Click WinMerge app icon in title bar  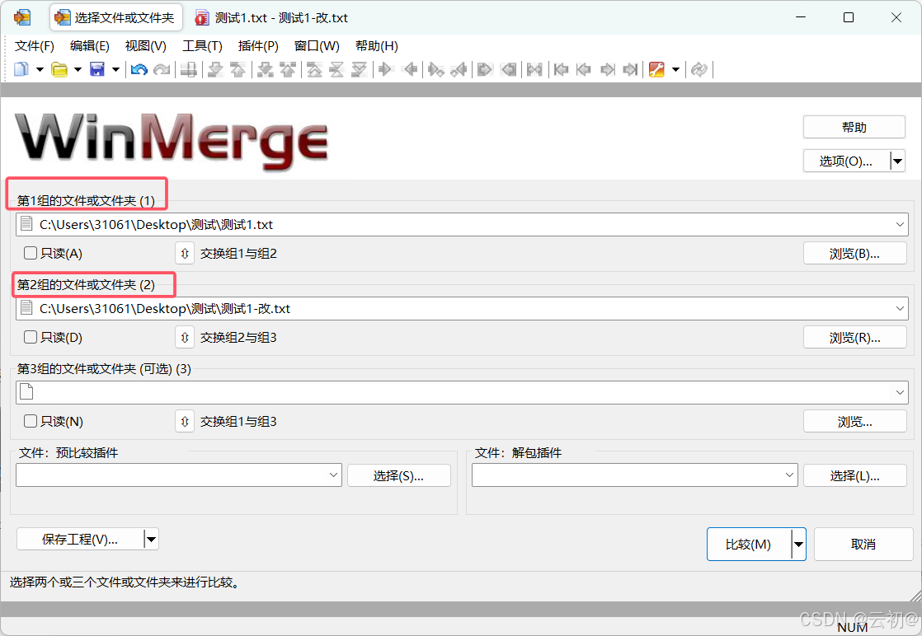[22, 17]
